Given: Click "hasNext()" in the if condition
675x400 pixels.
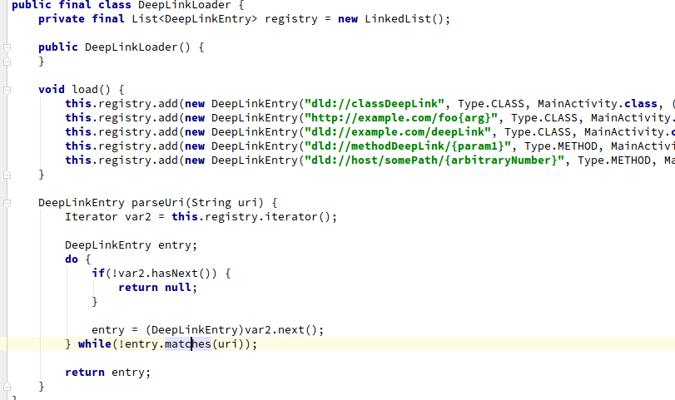Looking at the screenshot, I should point(181,274).
